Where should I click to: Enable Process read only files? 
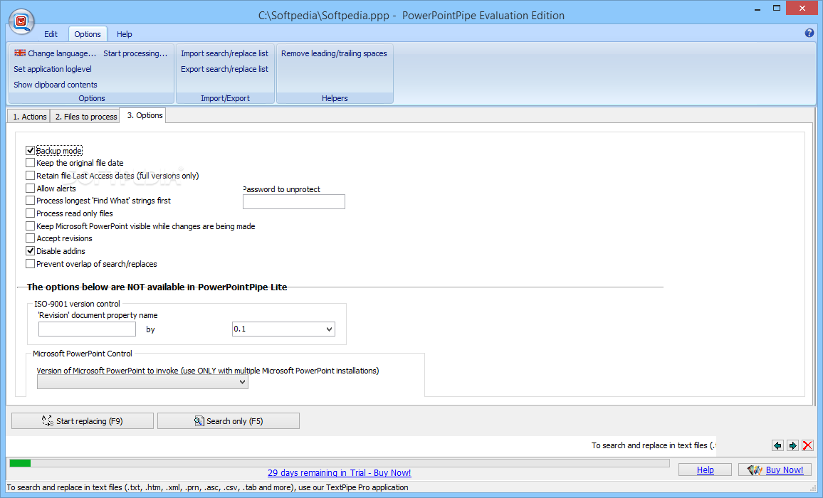tap(31, 213)
